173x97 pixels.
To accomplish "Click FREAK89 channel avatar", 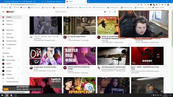I will coord(65,68).
